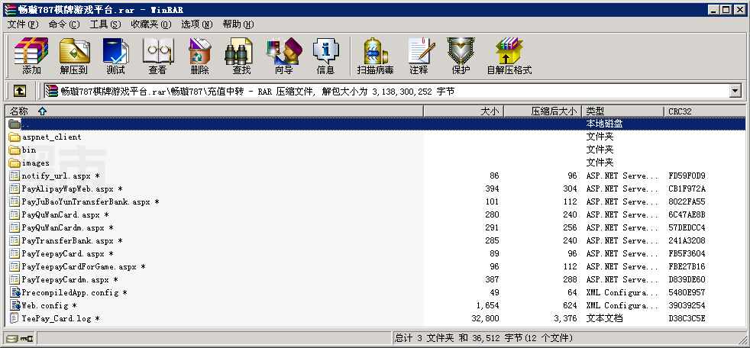This screenshot has height=348, width=750.
Task: Open the address path dropdown arrow
Action: pyautogui.click(x=735, y=91)
